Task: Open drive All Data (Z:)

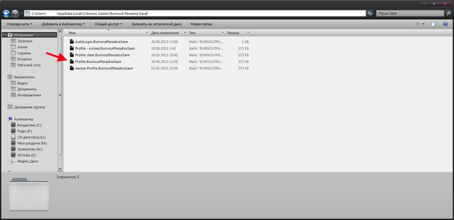Action: pyautogui.click(x=27, y=155)
